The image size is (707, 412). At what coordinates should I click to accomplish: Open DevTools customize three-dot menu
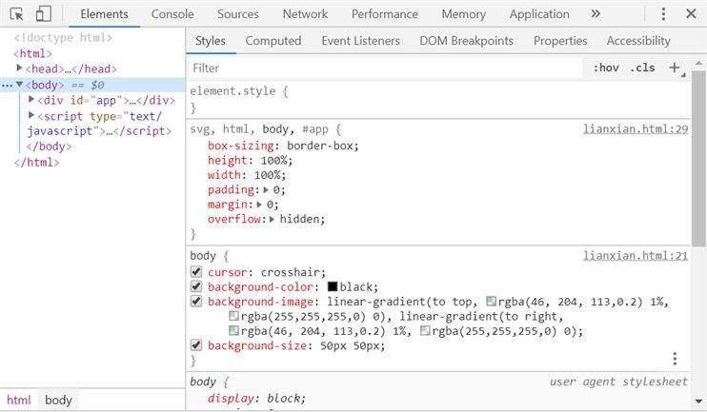[x=664, y=14]
